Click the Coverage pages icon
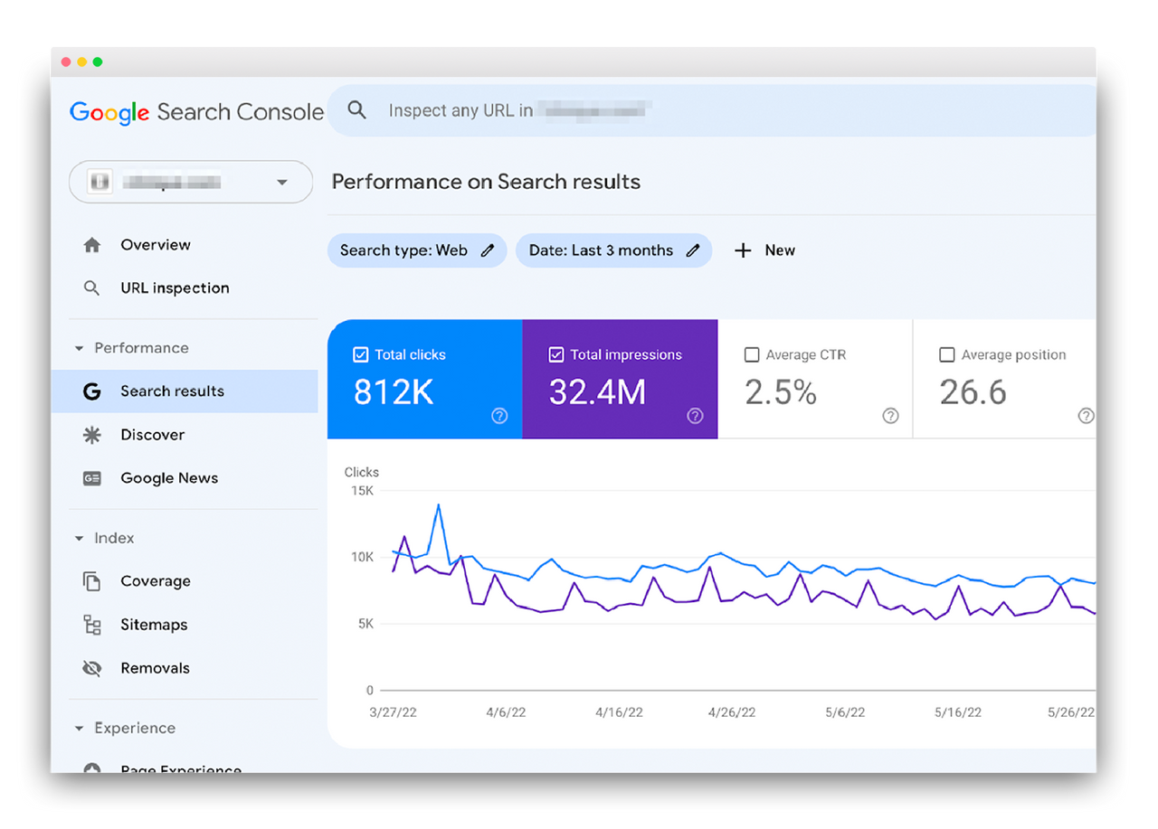Image resolution: width=1158 pixels, height=829 pixels. [91, 581]
